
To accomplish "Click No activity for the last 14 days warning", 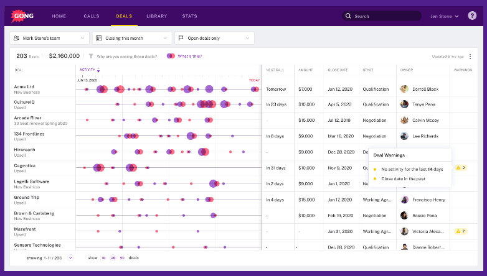I will pyautogui.click(x=412, y=169).
